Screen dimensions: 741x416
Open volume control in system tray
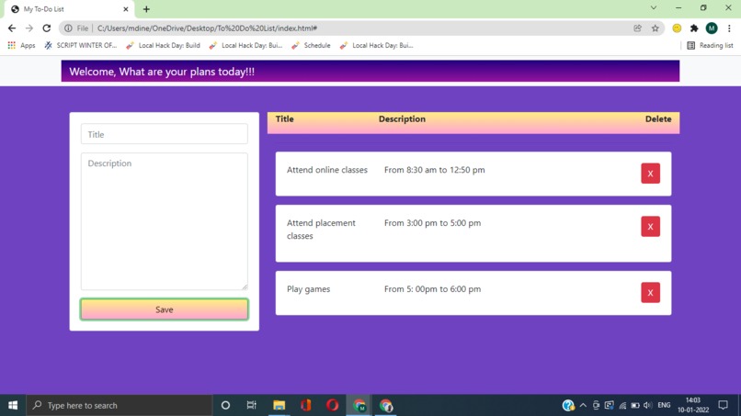(648, 405)
